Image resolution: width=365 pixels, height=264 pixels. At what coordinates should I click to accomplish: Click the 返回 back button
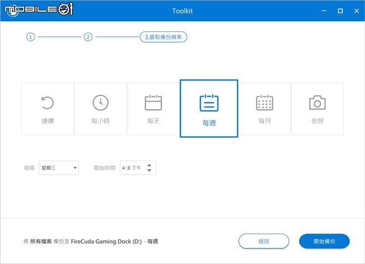click(264, 241)
